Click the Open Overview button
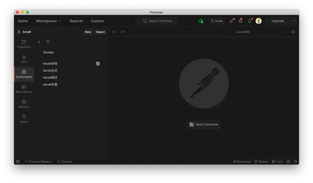This screenshot has height=183, width=313. coord(204,124)
